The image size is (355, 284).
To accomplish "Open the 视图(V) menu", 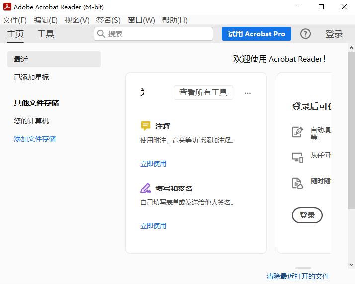I will [x=77, y=20].
